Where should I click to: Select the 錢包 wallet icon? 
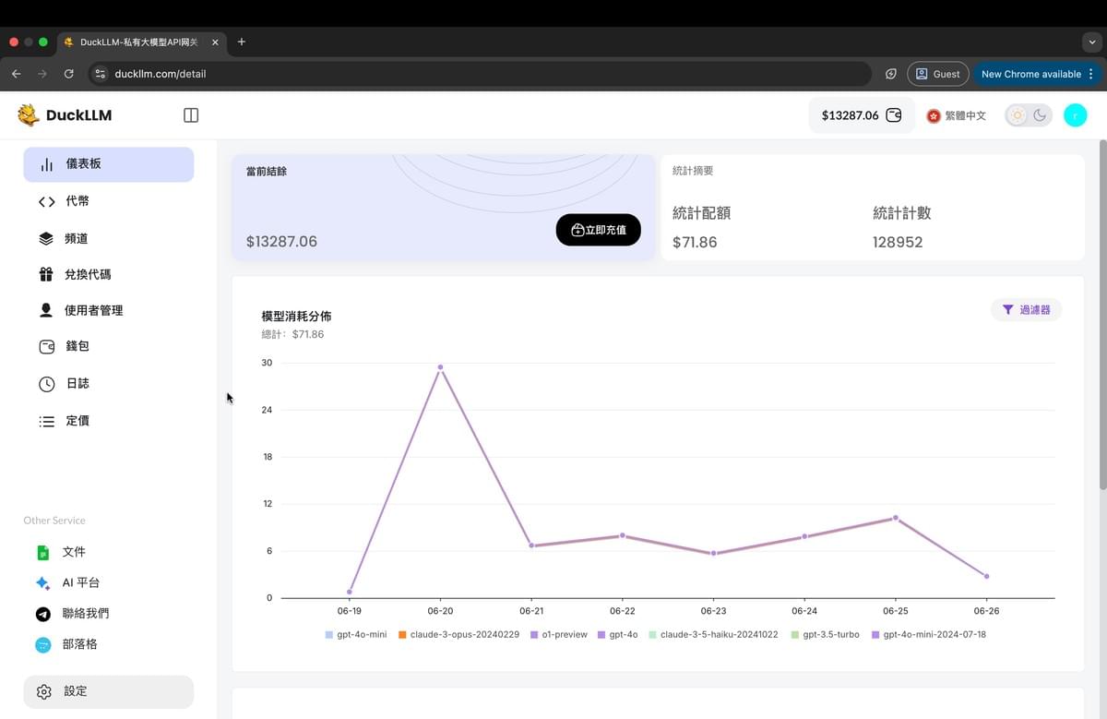[46, 346]
